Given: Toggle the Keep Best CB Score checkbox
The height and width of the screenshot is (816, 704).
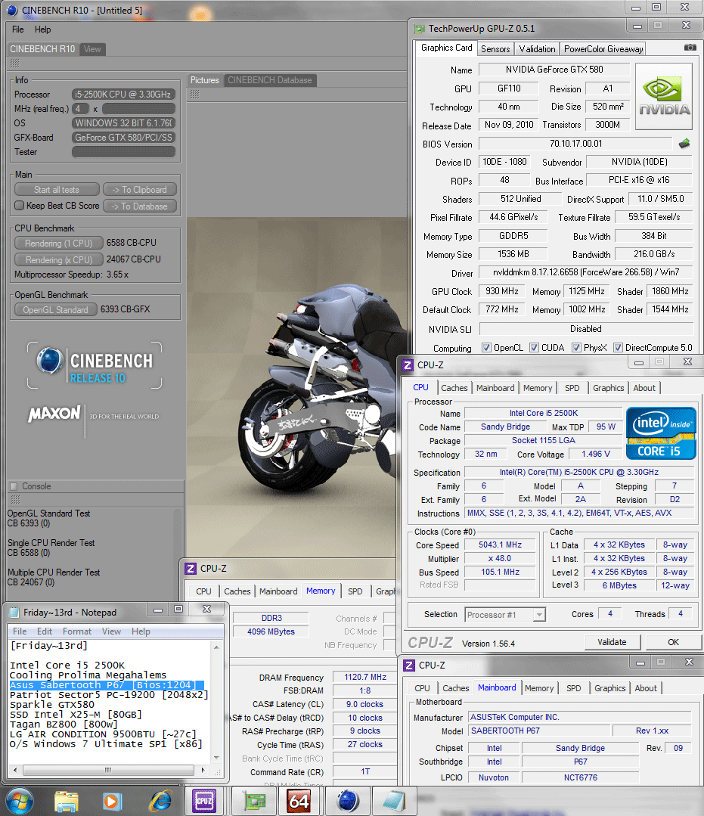Looking at the screenshot, I should click(x=19, y=206).
